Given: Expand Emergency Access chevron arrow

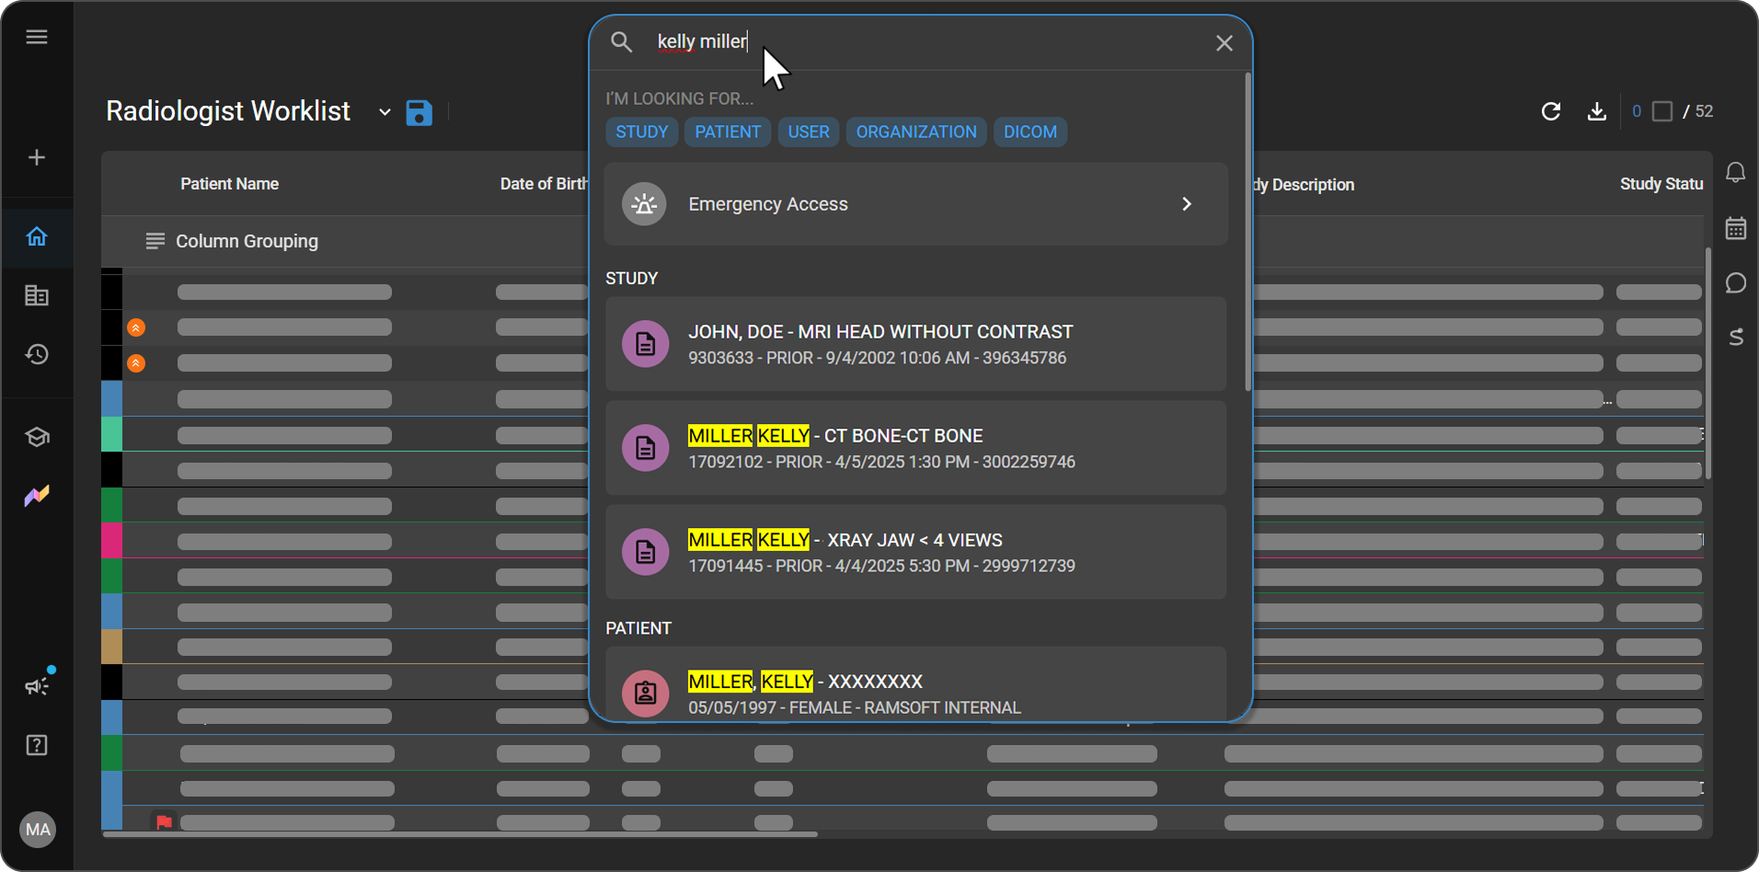Looking at the screenshot, I should tap(1187, 204).
